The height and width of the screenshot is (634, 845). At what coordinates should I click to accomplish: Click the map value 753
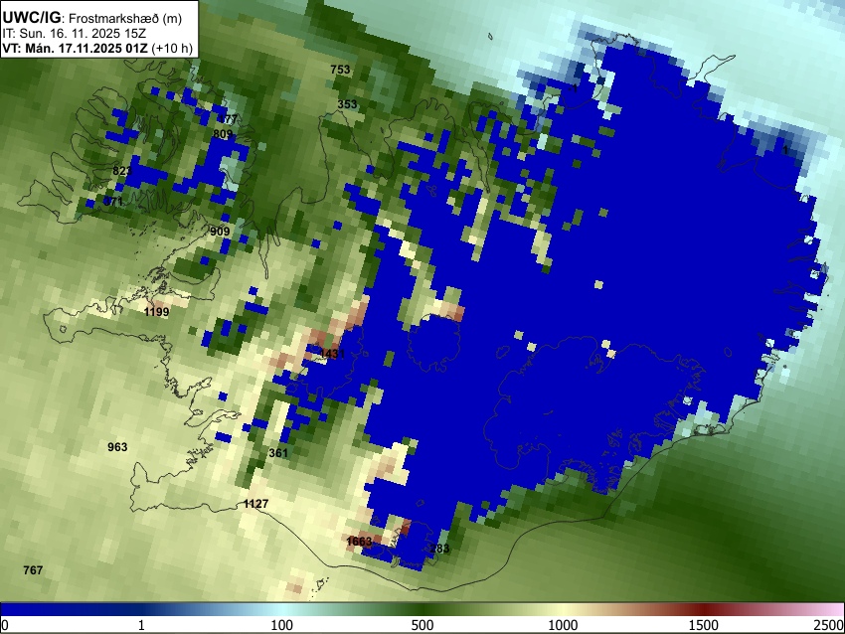tap(340, 70)
